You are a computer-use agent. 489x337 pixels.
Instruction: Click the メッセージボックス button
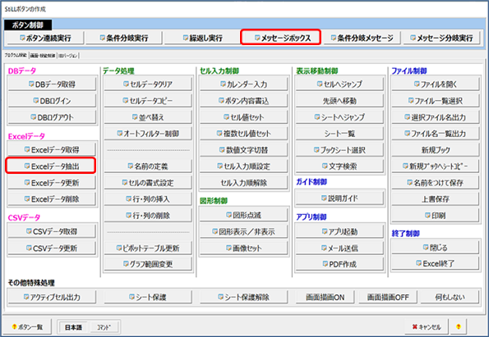(281, 38)
